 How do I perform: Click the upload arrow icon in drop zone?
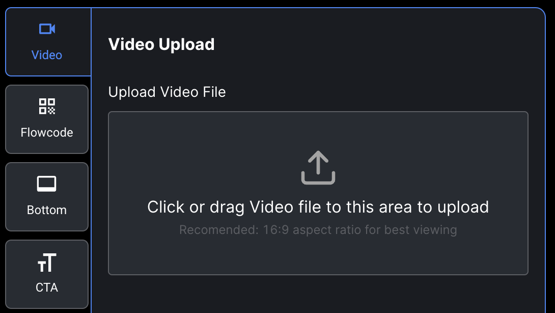pyautogui.click(x=318, y=167)
